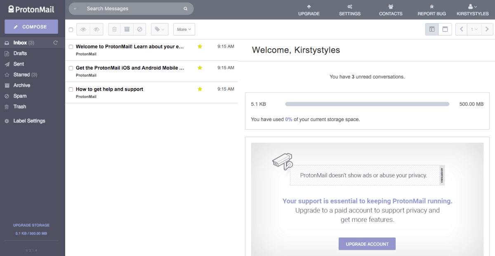Go to next page arrow
The height and width of the screenshot is (256, 495).
coord(487,29)
